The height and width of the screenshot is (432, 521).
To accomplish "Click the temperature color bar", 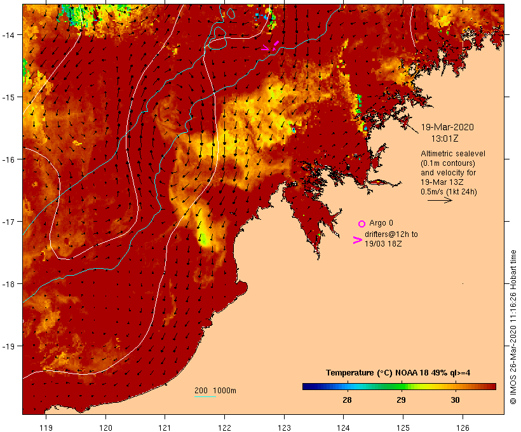I will pyautogui.click(x=399, y=386).
